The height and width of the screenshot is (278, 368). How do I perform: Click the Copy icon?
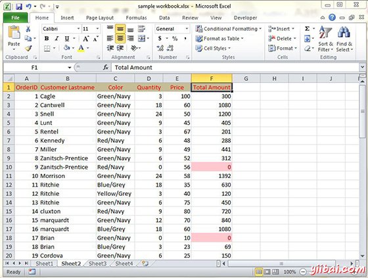28,38
